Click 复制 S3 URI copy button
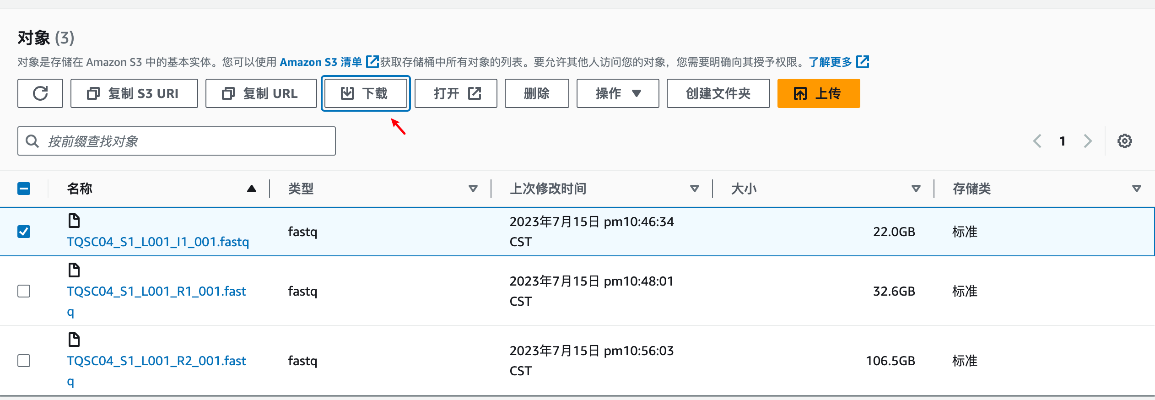 [x=134, y=93]
